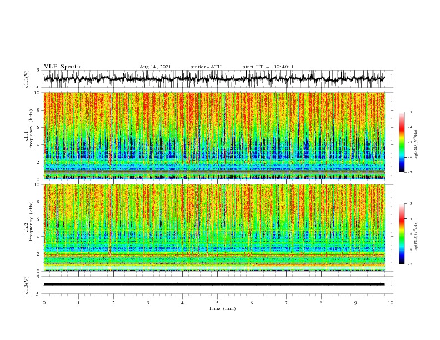440x340 pixels.
Task: Click the '-7' value on ch.2 color bar
Action: point(409,264)
